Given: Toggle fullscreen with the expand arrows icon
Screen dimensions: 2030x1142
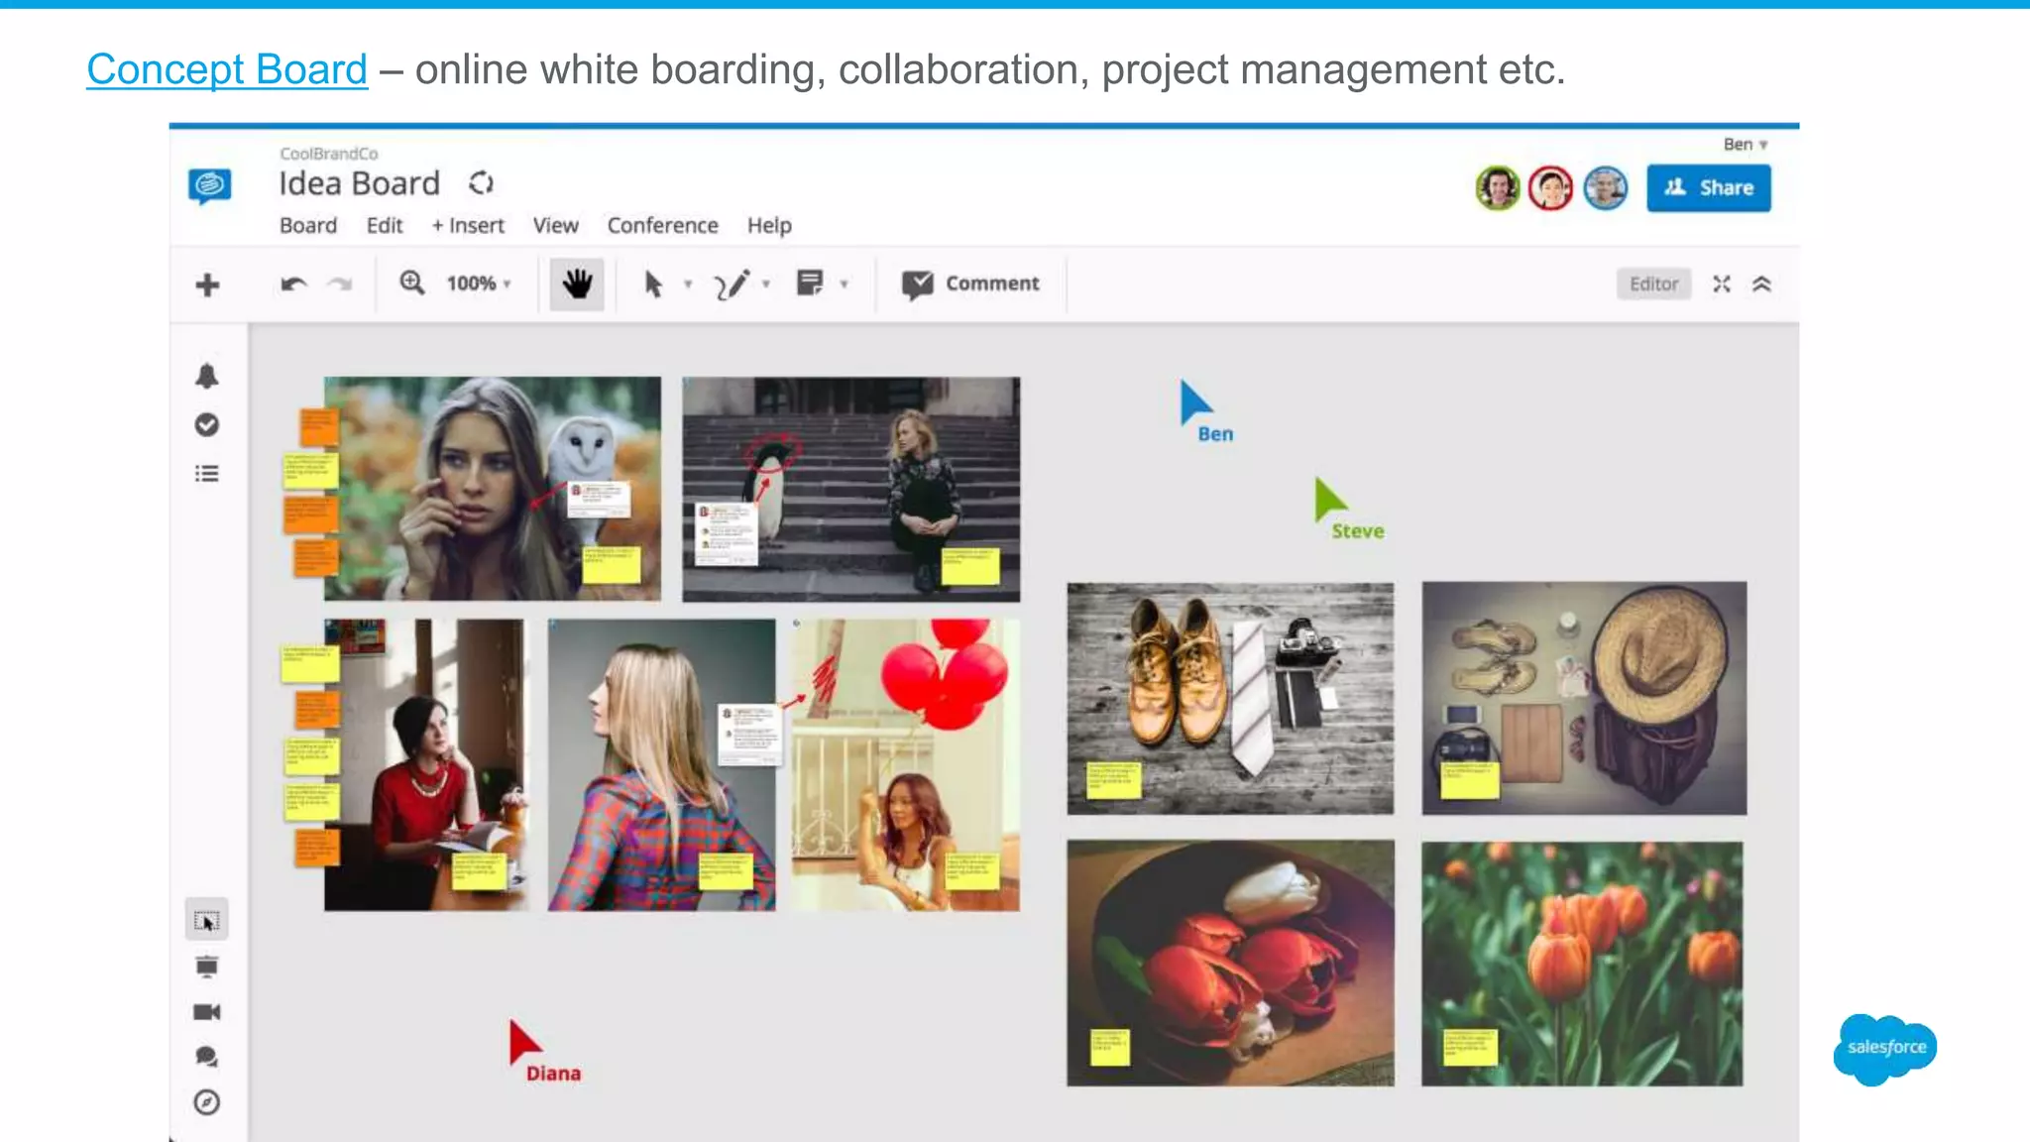Looking at the screenshot, I should [x=1722, y=285].
